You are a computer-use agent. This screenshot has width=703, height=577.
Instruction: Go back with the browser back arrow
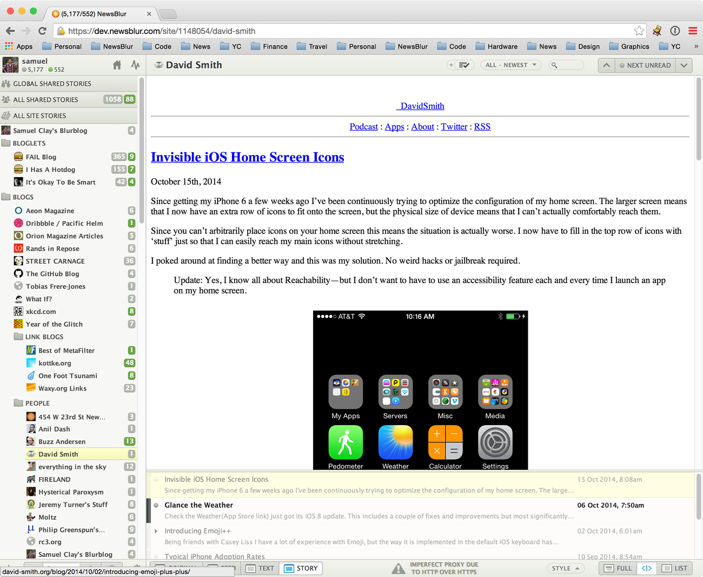pyautogui.click(x=10, y=31)
